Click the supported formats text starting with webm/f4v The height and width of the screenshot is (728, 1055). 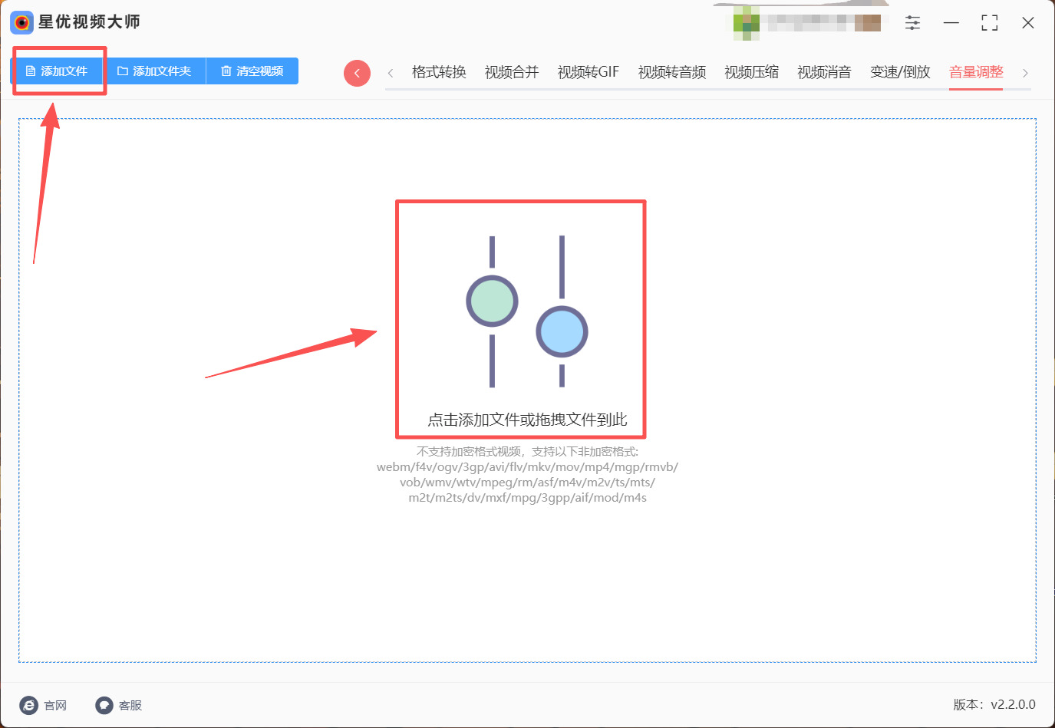[x=527, y=482]
